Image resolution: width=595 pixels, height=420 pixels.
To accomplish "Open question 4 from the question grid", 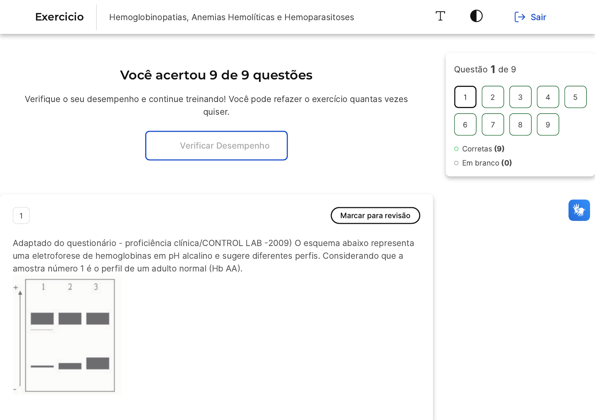I will 548,97.
